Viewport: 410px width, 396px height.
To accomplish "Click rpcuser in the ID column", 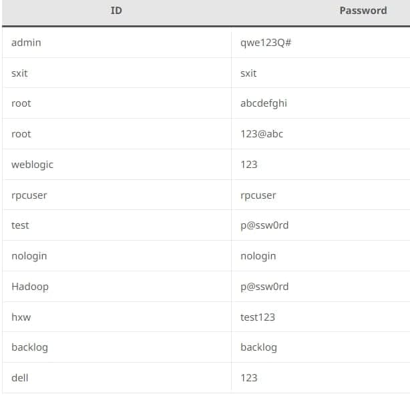I will tap(29, 195).
